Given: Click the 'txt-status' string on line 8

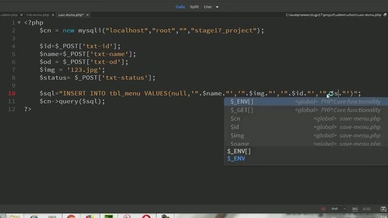Looking at the screenshot, I should [x=125, y=78].
